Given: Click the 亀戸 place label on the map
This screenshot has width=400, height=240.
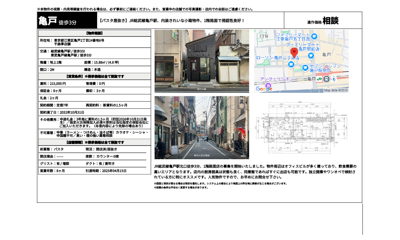Looking at the screenshot, I should pos(327,54).
